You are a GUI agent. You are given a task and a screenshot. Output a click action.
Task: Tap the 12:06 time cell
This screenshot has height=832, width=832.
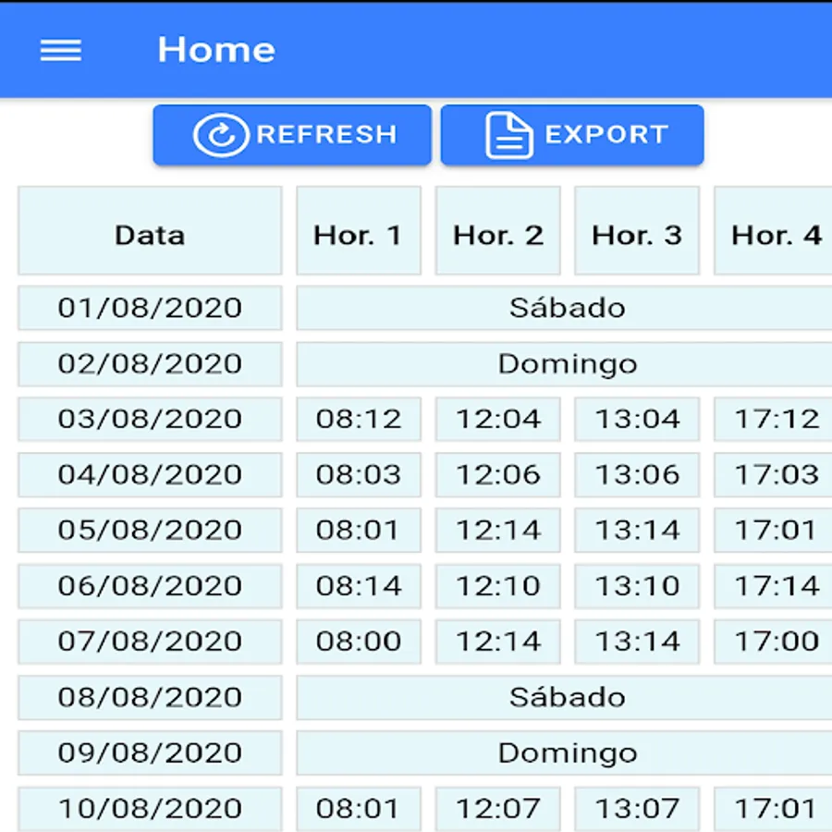pos(497,474)
